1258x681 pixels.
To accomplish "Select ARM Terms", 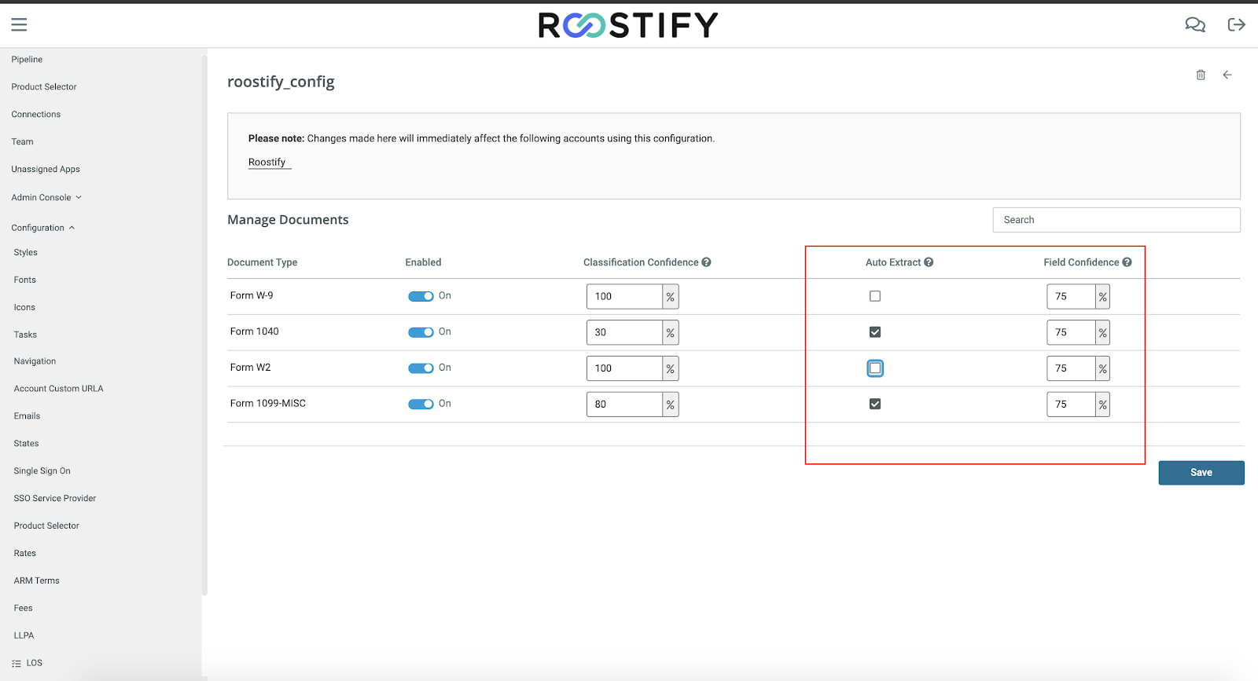I will click(37, 581).
